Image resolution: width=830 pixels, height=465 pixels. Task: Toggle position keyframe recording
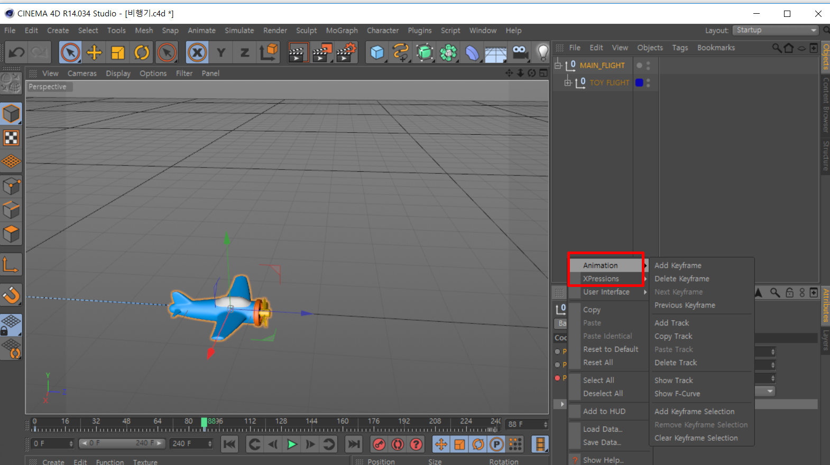[x=441, y=444]
